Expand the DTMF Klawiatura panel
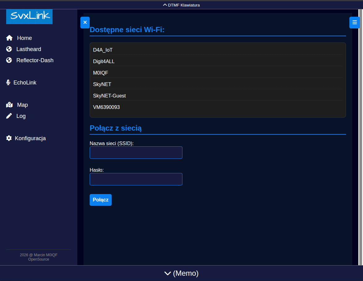363x281 pixels. [181, 5]
